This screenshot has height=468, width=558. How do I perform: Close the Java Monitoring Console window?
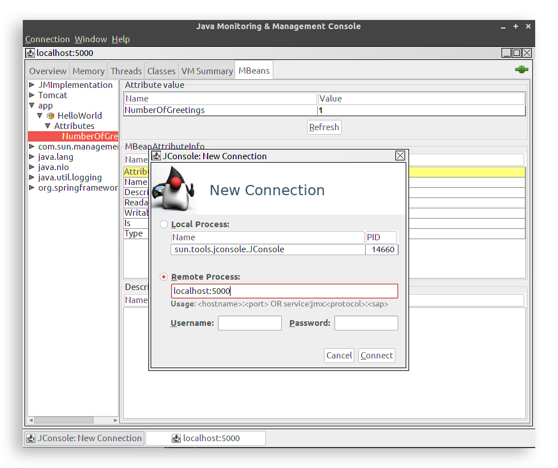click(x=528, y=26)
